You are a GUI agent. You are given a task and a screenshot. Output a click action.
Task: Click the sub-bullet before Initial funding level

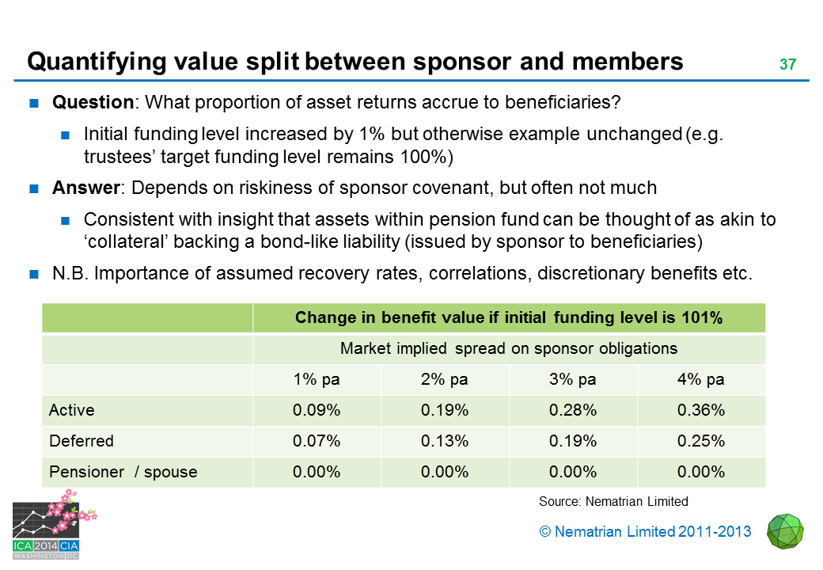(66, 133)
